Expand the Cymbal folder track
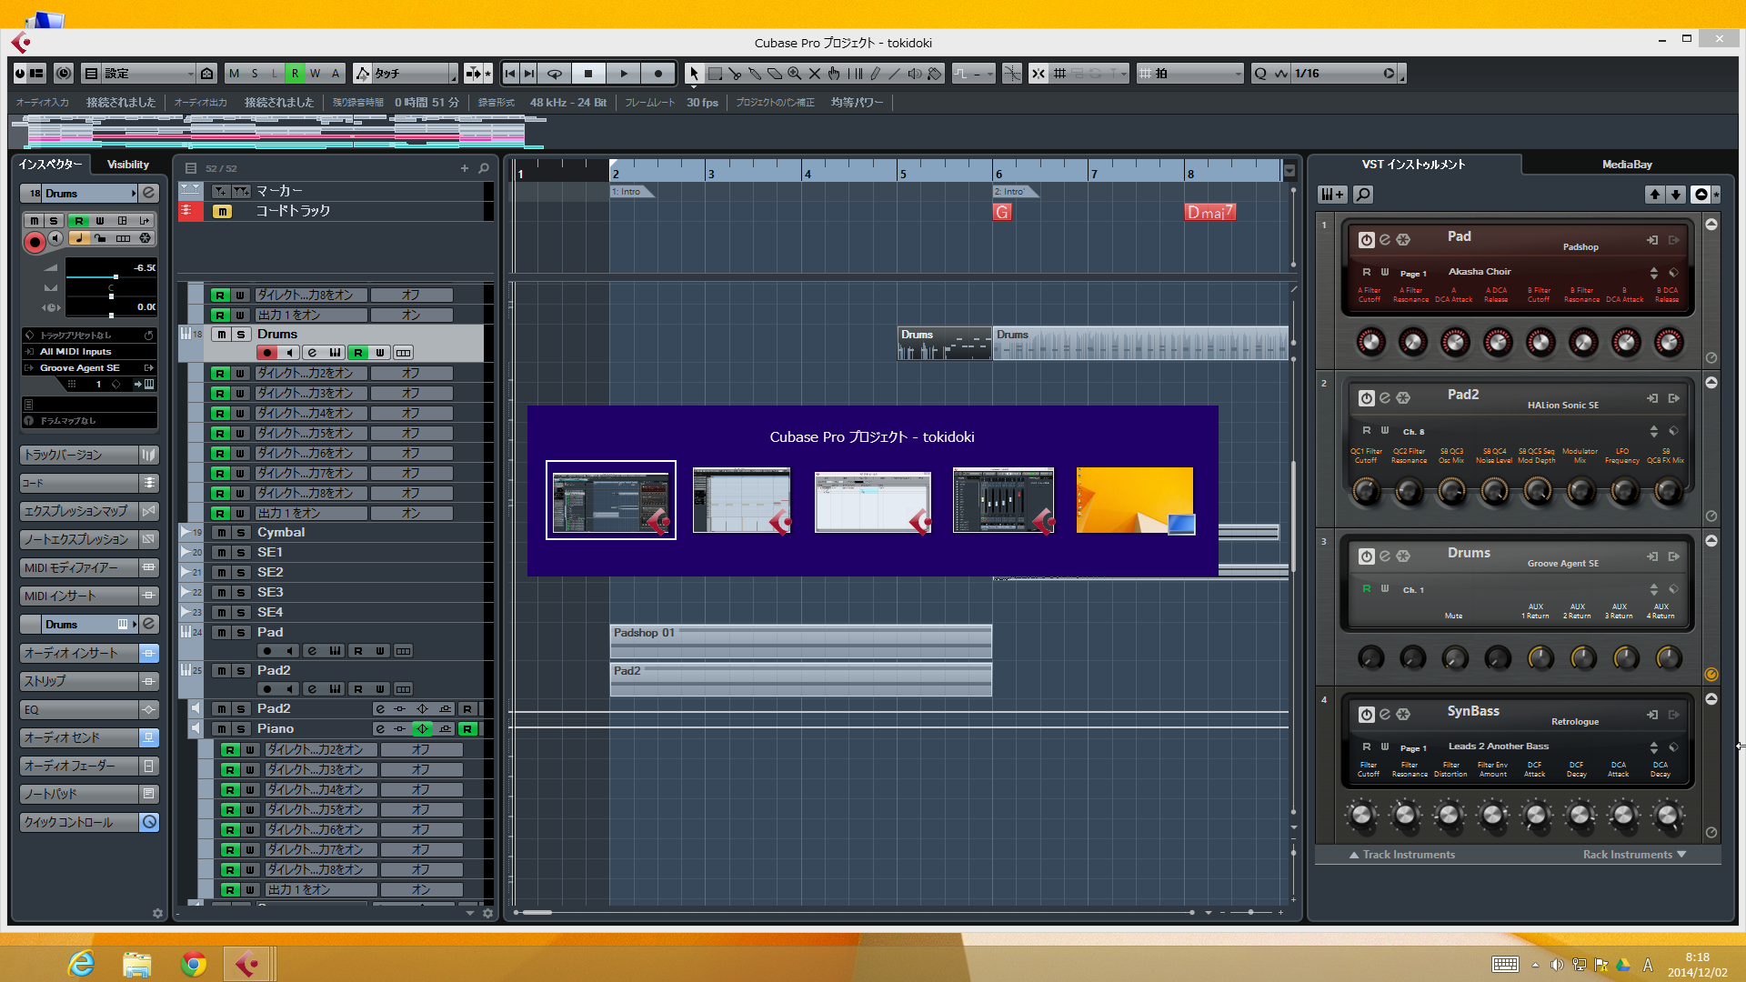Image resolution: width=1746 pixels, height=982 pixels. (186, 532)
